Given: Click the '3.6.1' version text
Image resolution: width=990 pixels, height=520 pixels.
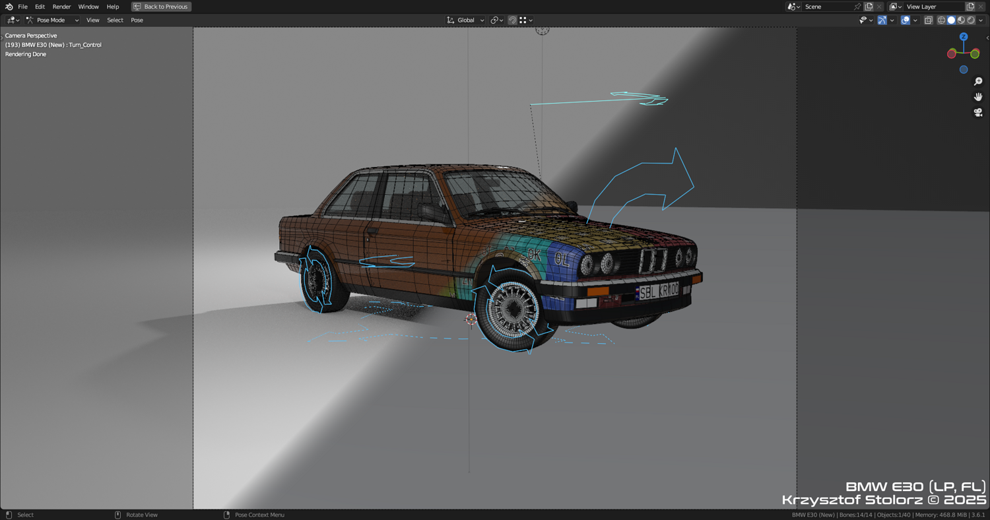Looking at the screenshot, I should tap(978, 515).
